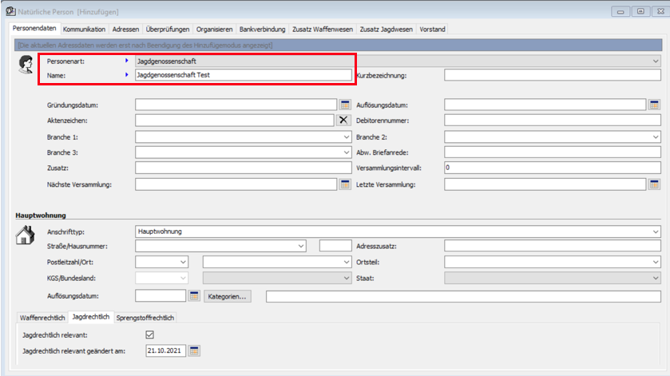This screenshot has width=670, height=376.
Task: Select the Waffenrechtlich sub-tab
Action: [42, 318]
